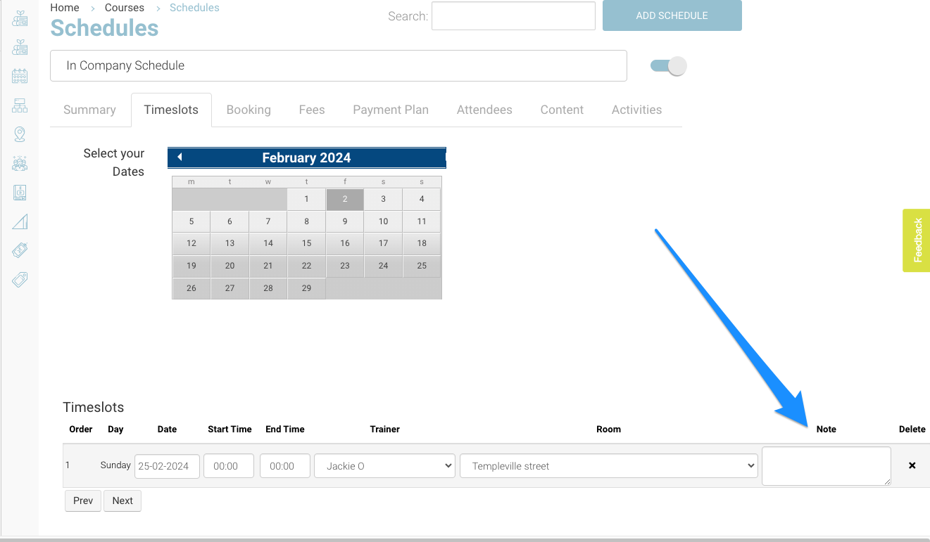Click the triangle ruler sidebar icon
The width and height of the screenshot is (930, 542).
pos(20,221)
